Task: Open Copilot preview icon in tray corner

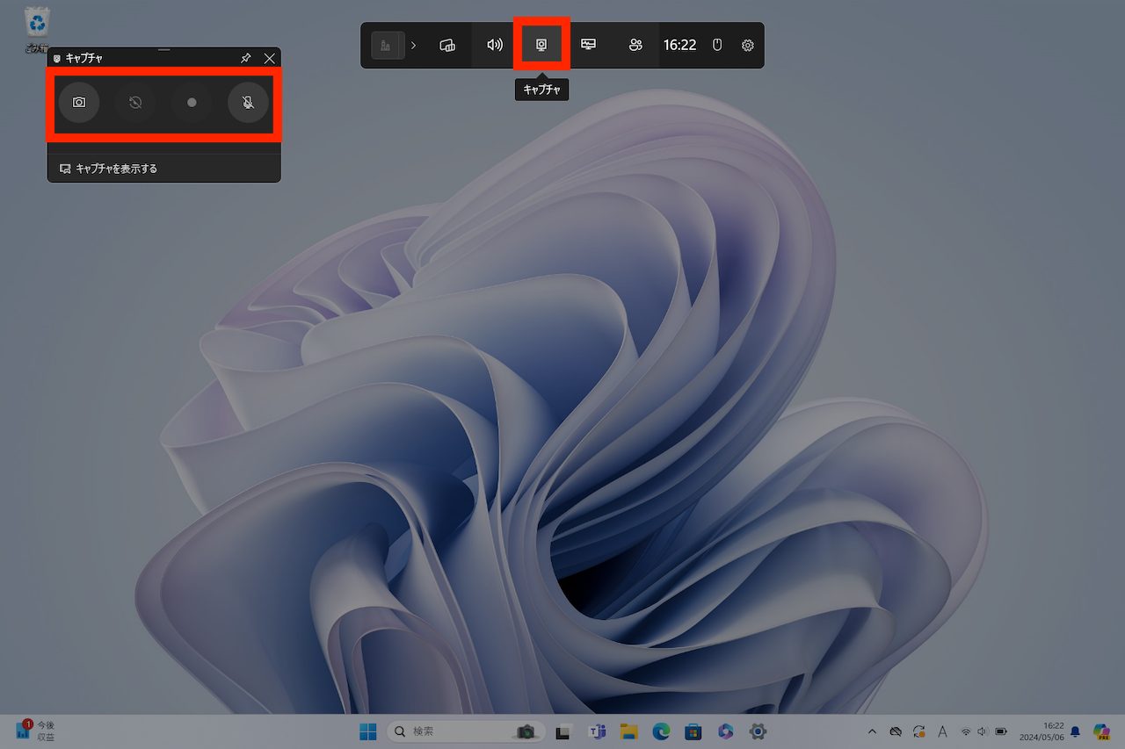Action: click(1102, 731)
